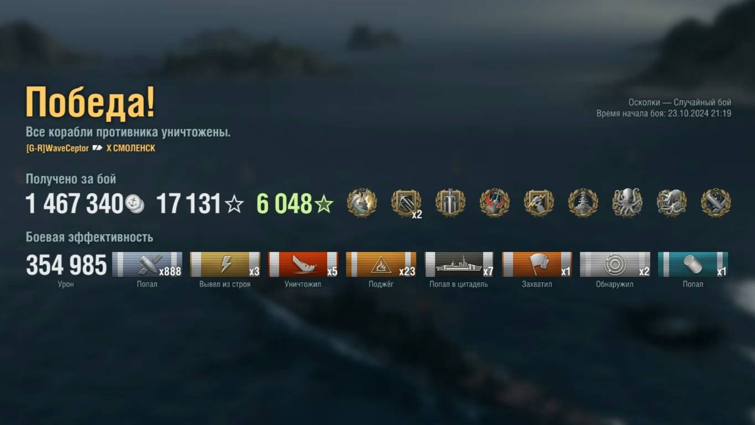Click the x888 shell hits ribbon
Image resolution: width=755 pixels, height=425 pixels.
(x=147, y=264)
